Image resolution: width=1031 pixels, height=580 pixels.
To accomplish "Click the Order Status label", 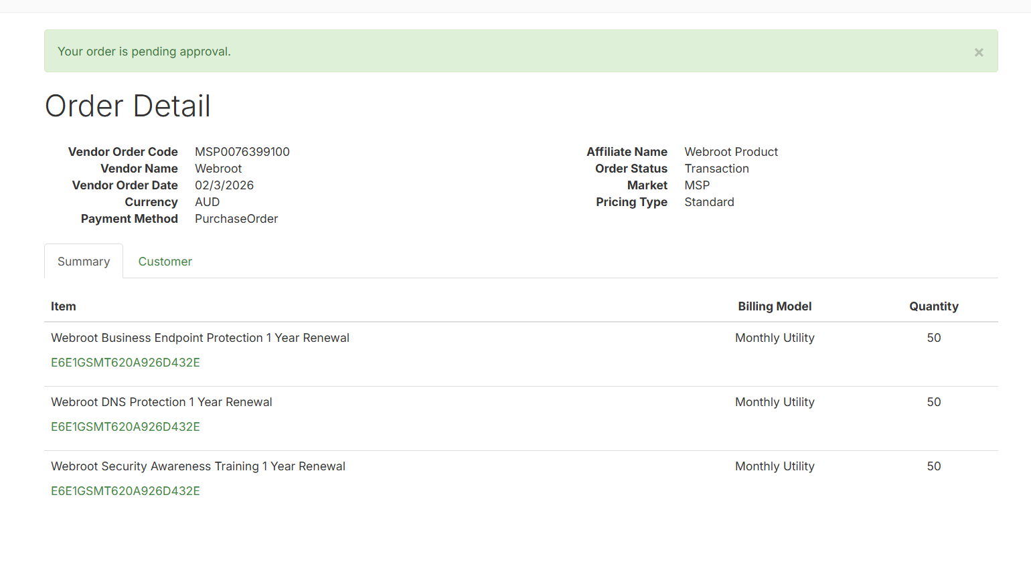I will click(631, 169).
